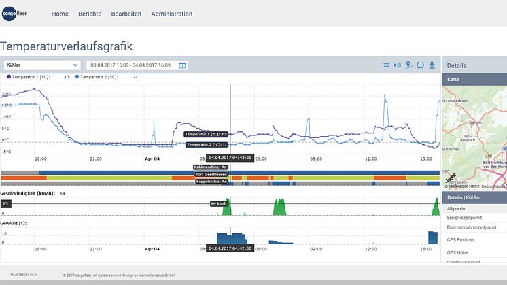Image resolution: width=507 pixels, height=285 pixels.
Task: Click the list view icon in toolbar
Action: pyautogui.click(x=386, y=65)
